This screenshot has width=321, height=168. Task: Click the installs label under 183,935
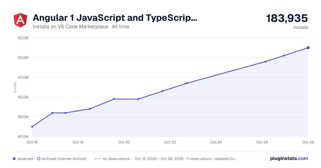301,27
